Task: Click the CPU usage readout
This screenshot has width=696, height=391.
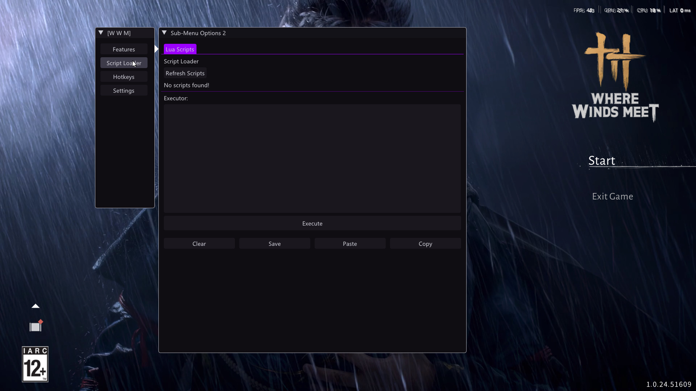Action: 649,10
